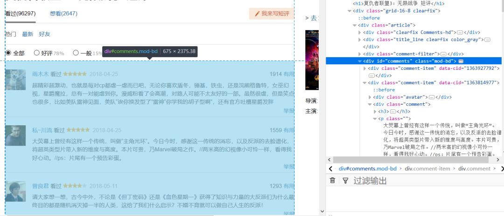Click 有用 next to 1559
This screenshot has height=216, width=504.
pos(289,130)
